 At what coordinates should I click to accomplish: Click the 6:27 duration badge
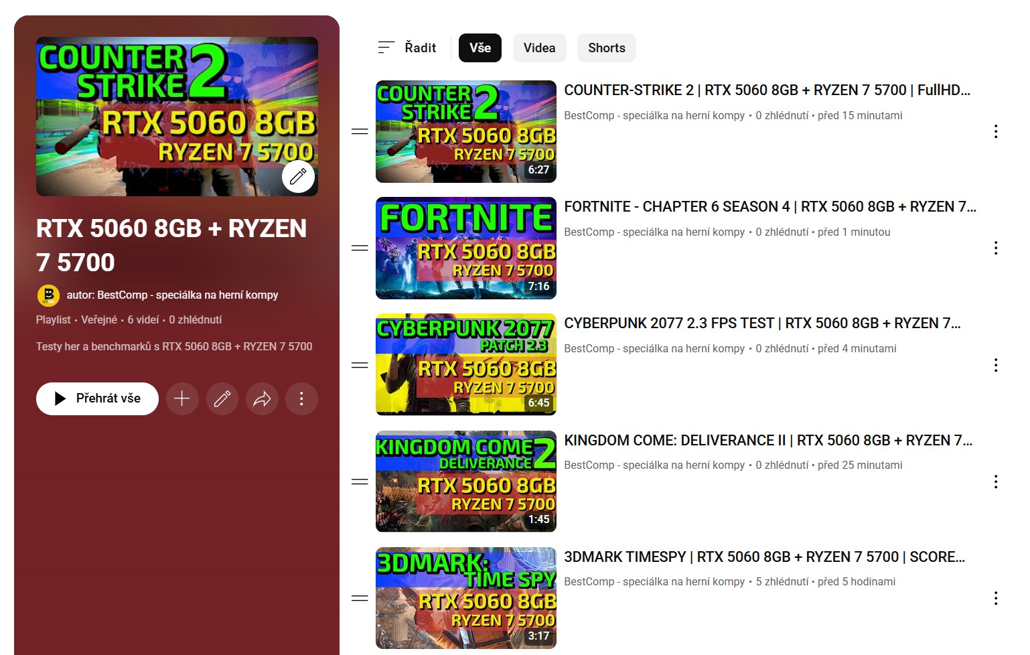tap(538, 169)
